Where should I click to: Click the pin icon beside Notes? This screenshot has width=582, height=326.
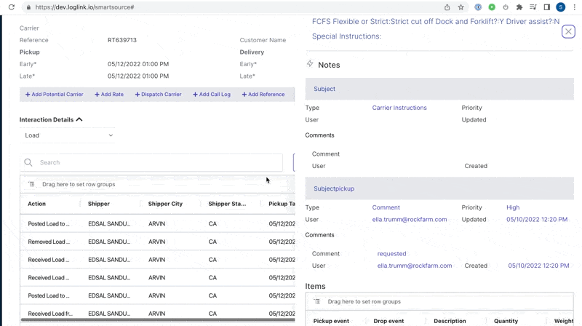point(310,64)
